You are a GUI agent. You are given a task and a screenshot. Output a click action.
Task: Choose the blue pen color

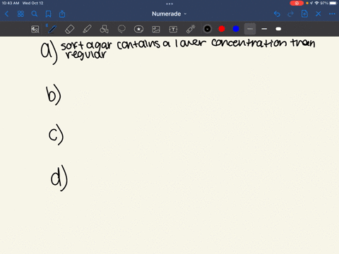236,29
